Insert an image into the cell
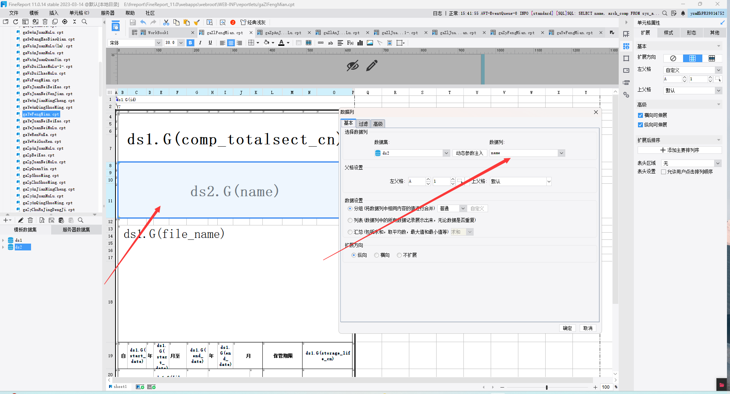This screenshot has height=394, width=730. [370, 43]
